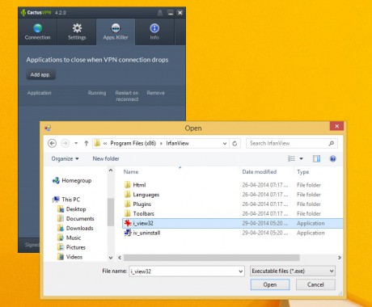
Task: Click the i_view32 red application icon
Action: 128,223
